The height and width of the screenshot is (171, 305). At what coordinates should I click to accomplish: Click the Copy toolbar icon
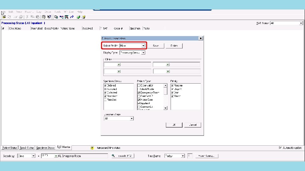pyautogui.click(x=32, y=17)
